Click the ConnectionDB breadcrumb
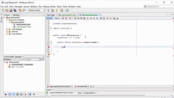 [82, 87]
